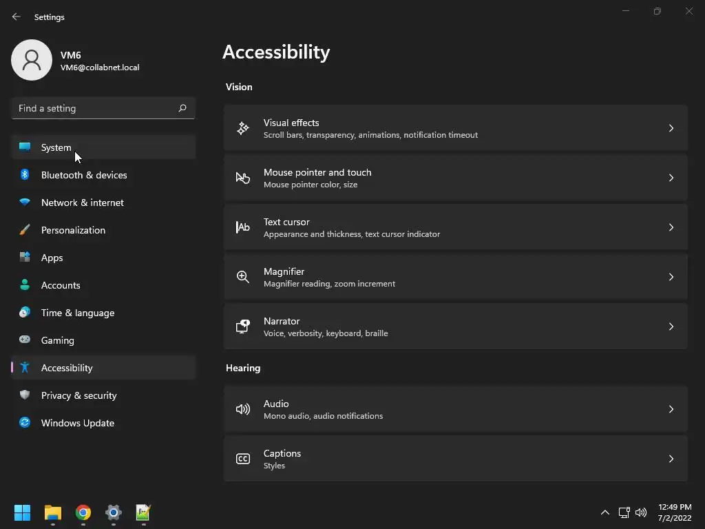Viewport: 705px width, 529px height.
Task: Expand Magnifier settings via chevron arrow
Action: pos(671,277)
